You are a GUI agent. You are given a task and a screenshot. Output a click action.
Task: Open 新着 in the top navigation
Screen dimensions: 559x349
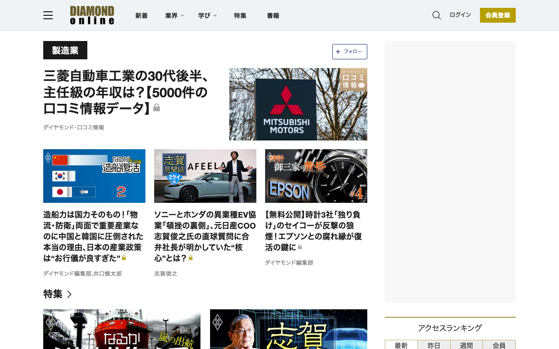(x=141, y=16)
